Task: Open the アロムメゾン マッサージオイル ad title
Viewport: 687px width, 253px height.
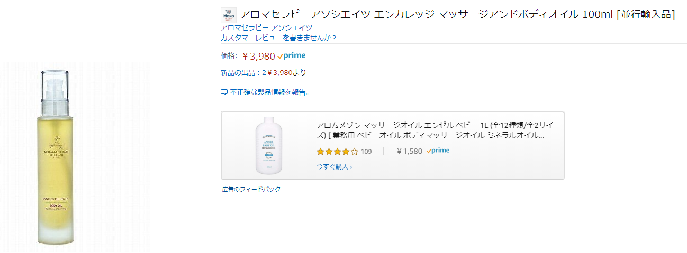Action: point(434,130)
